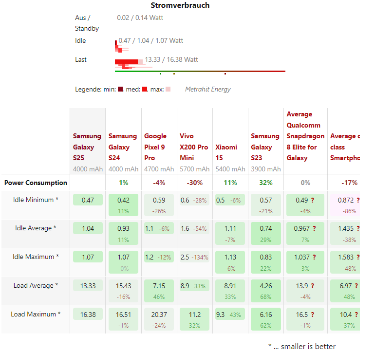Open the Xiaomi 15 header link
The height and width of the screenshot is (352, 375).
(x=226, y=152)
